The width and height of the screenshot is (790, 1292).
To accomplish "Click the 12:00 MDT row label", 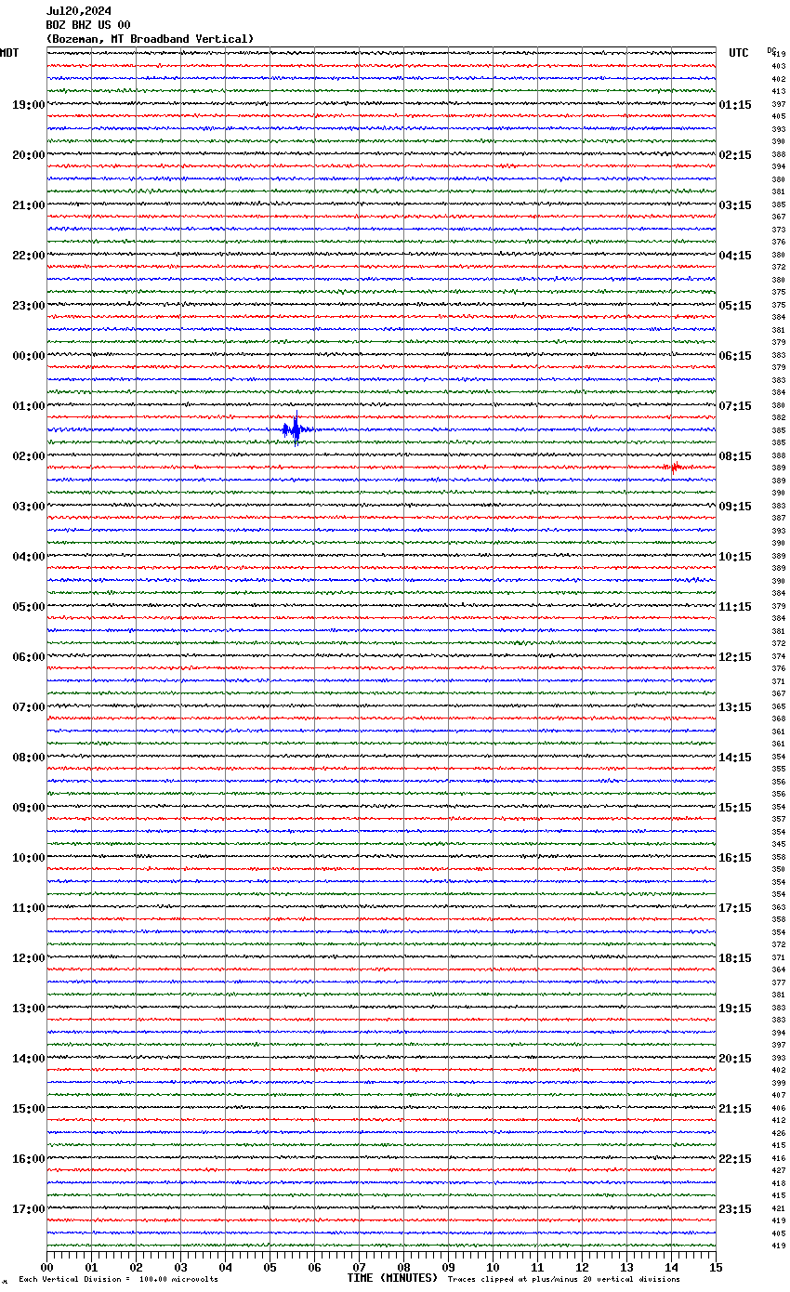I will pyautogui.click(x=28, y=958).
